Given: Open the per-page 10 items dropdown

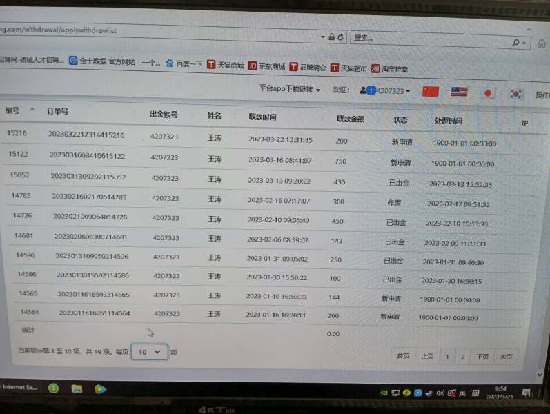Looking at the screenshot, I should pos(150,352).
